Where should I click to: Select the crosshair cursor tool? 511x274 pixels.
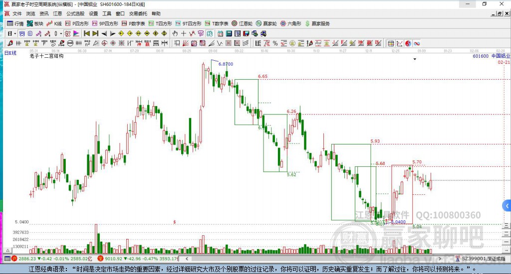pyautogui.click(x=184, y=33)
